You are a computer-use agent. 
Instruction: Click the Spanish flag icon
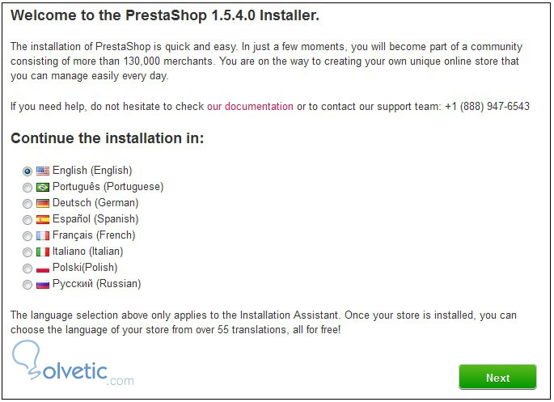[x=43, y=219]
